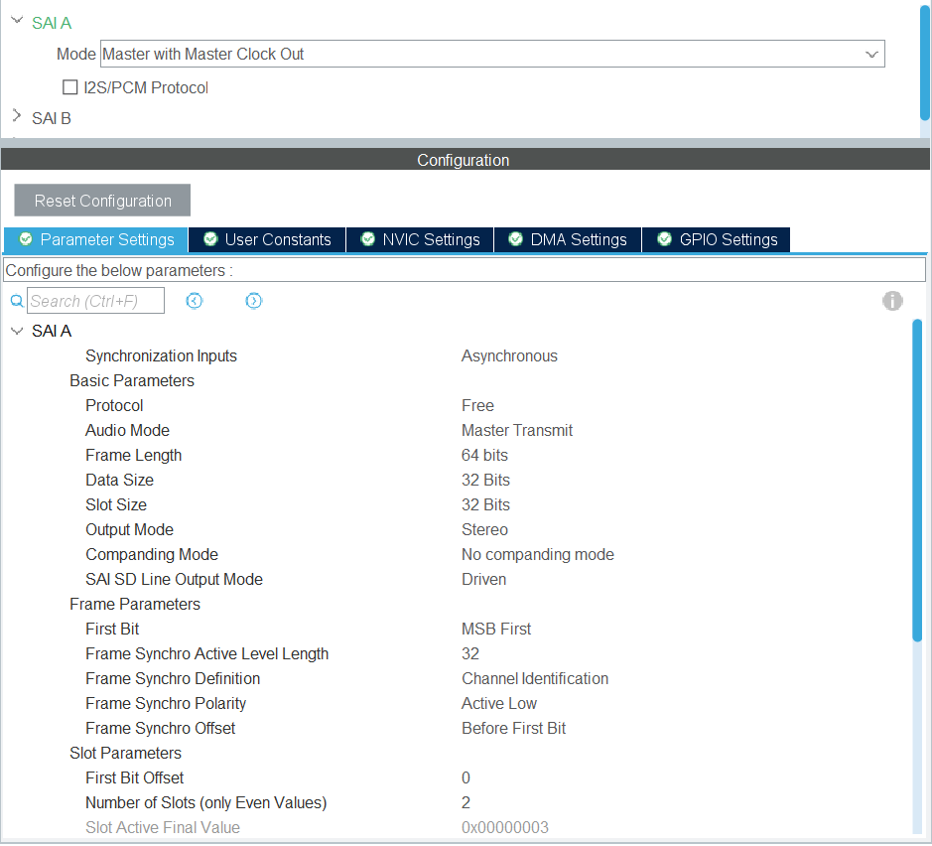The height and width of the screenshot is (846, 932).
Task: Open the GPIO Settings tab
Action: click(717, 239)
